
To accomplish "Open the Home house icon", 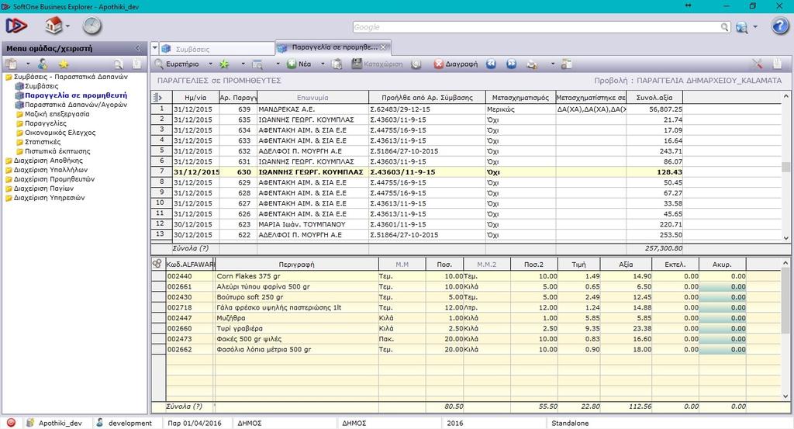I will pos(54,26).
